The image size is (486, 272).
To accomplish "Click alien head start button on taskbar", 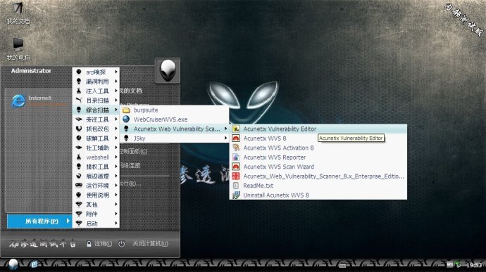I will pos(13,265).
